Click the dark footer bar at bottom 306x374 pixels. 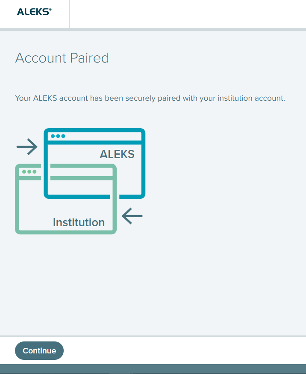[153, 369]
